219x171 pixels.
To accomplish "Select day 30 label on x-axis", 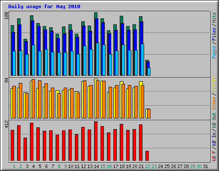I will pyautogui.click(x=199, y=166).
